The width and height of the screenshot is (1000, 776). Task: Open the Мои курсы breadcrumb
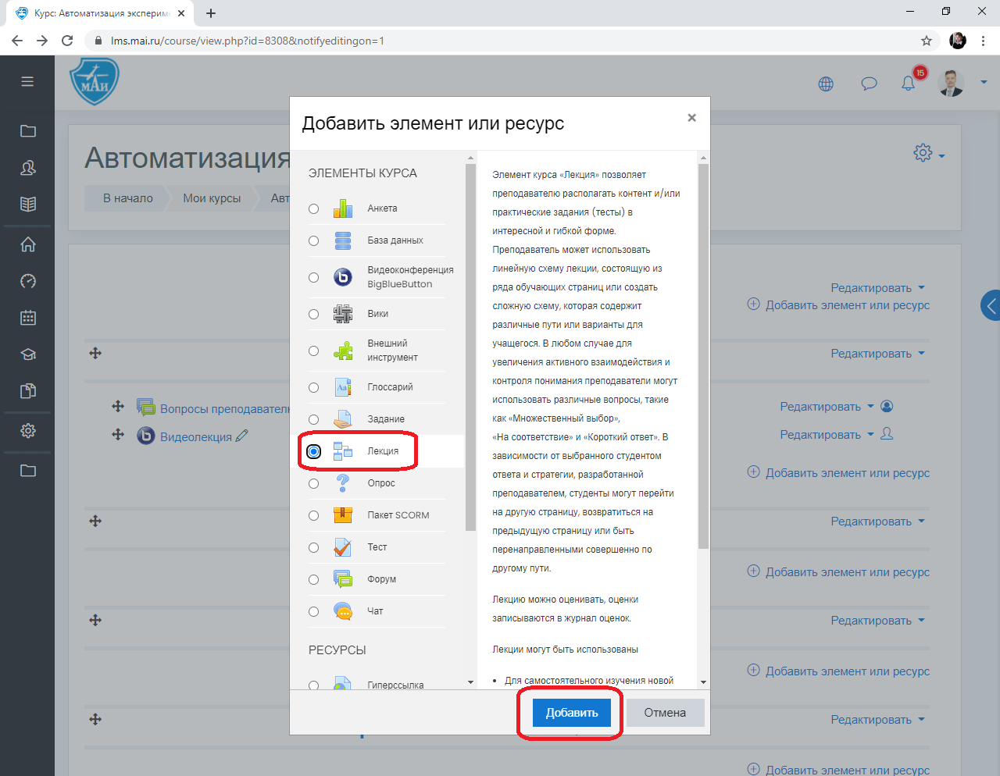point(212,198)
